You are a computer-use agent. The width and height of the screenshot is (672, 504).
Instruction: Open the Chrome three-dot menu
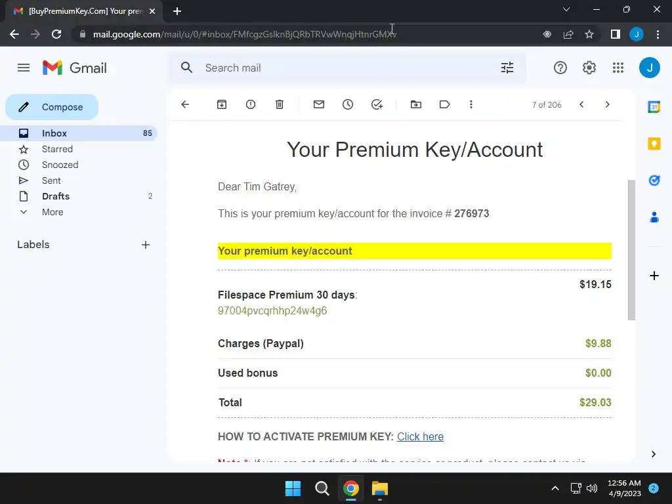point(658,34)
